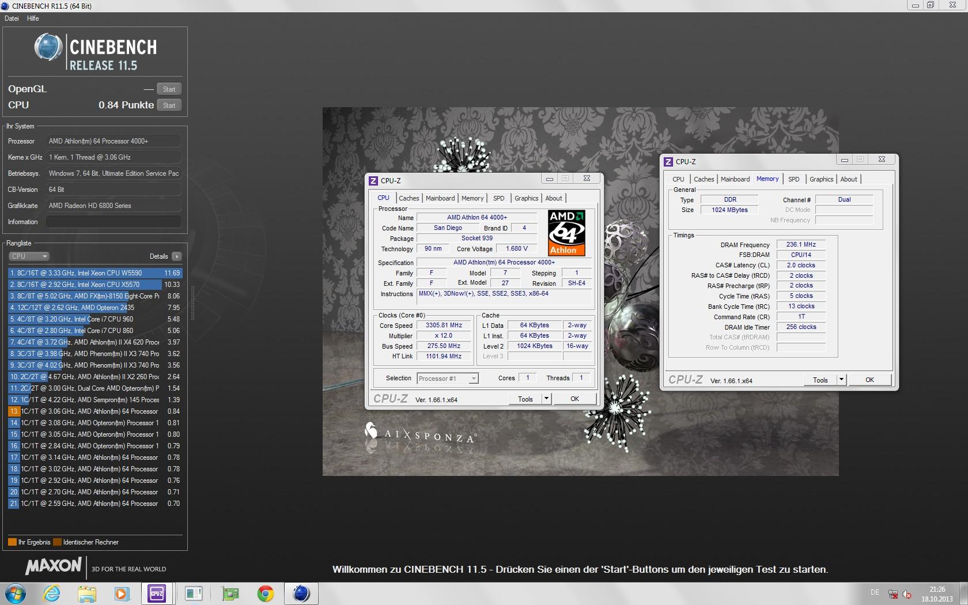Open About tab in CPU-Z Memory window

pos(849,179)
